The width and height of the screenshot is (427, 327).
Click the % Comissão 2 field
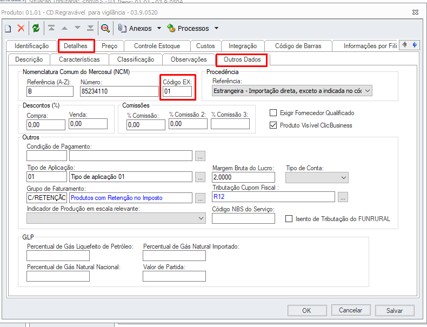(188, 124)
